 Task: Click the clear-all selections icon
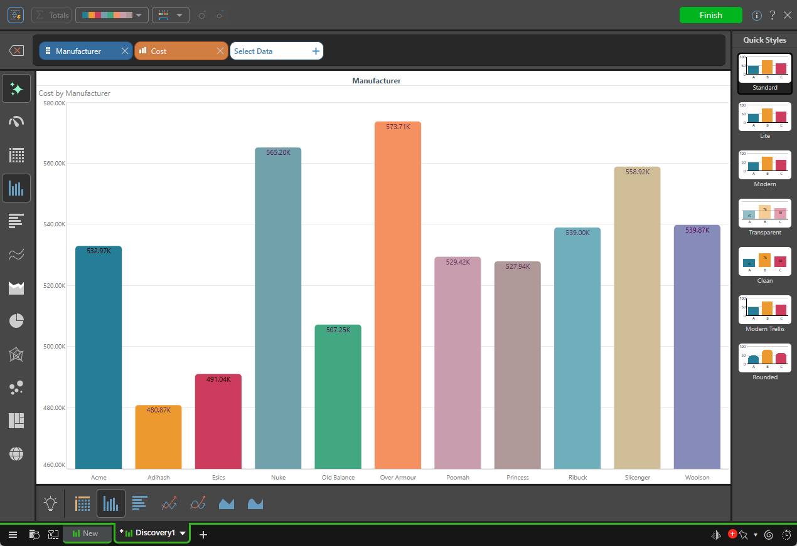16,51
